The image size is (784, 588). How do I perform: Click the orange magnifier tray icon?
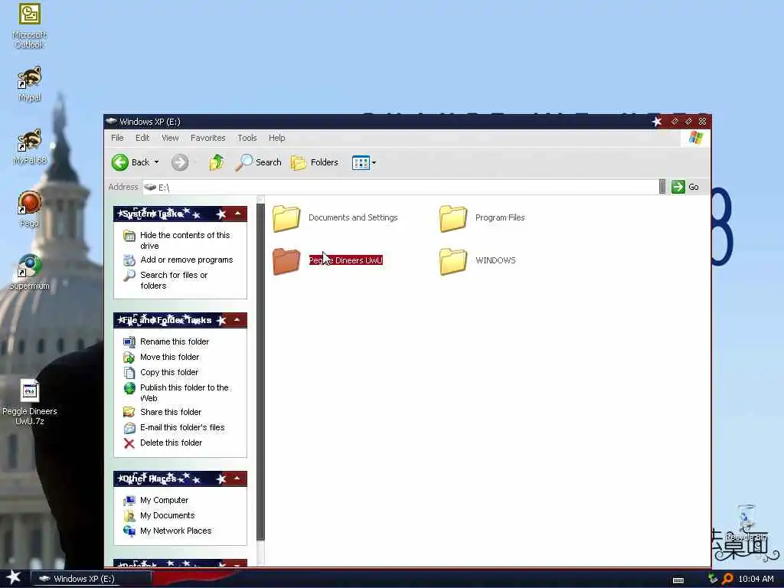(x=727, y=579)
